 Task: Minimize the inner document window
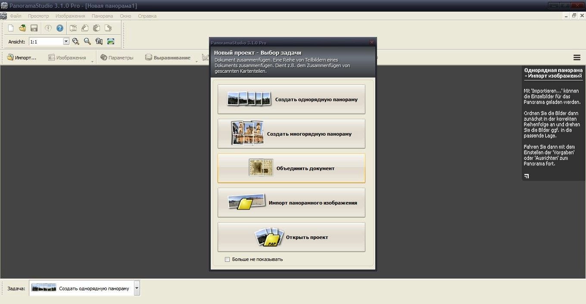566,16
